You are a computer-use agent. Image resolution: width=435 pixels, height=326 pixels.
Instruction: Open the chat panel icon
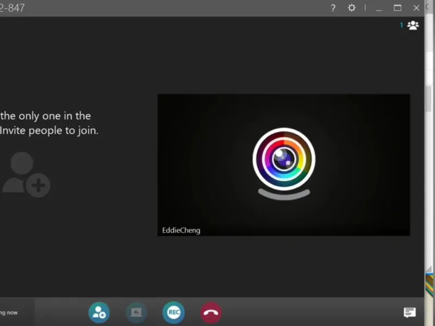coord(409,312)
